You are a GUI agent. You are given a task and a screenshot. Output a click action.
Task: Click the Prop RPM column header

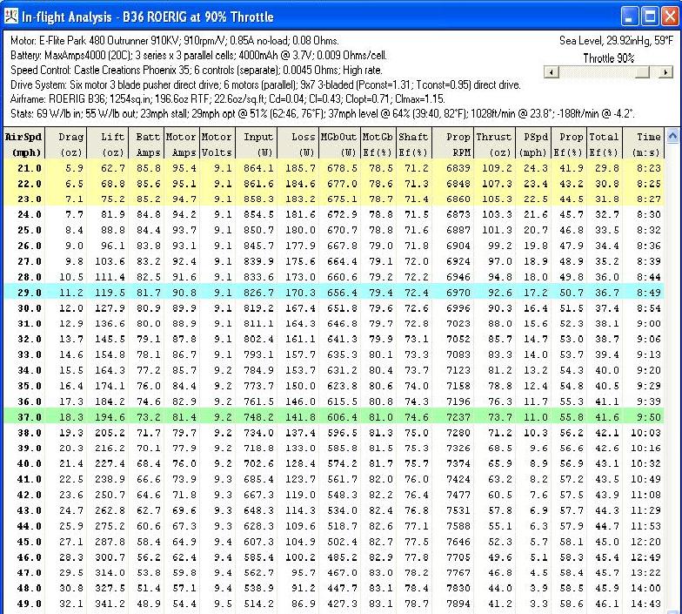point(456,143)
